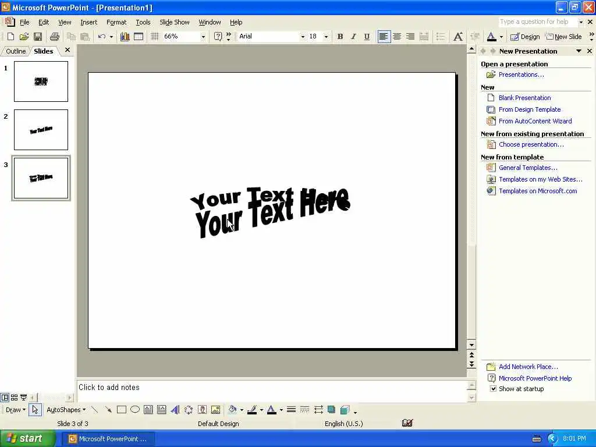Screen dimensions: 596x447
Task: Select slide 1 thumbnail
Action: coord(41,81)
